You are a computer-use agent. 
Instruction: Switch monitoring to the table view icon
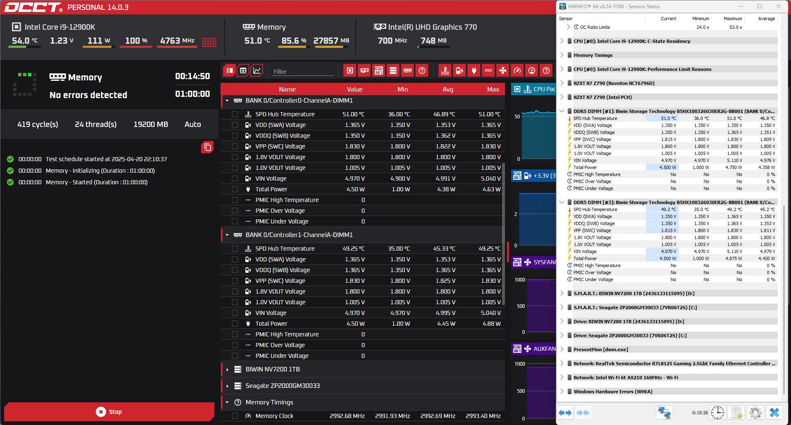[243, 70]
